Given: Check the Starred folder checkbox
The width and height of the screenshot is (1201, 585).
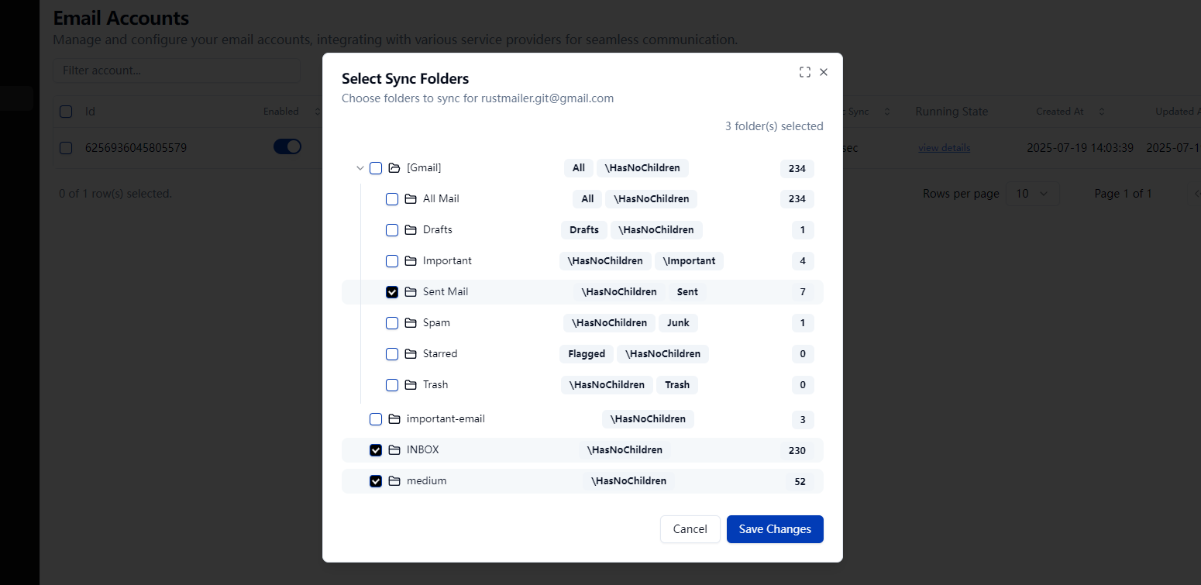Looking at the screenshot, I should click(392, 354).
